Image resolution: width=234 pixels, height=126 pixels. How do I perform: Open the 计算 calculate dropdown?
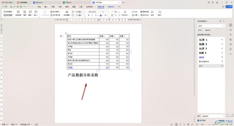pos(135,15)
